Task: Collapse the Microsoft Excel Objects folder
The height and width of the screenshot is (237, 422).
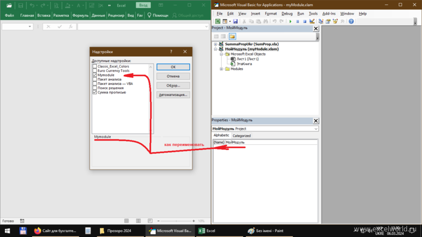Action: 221,54
